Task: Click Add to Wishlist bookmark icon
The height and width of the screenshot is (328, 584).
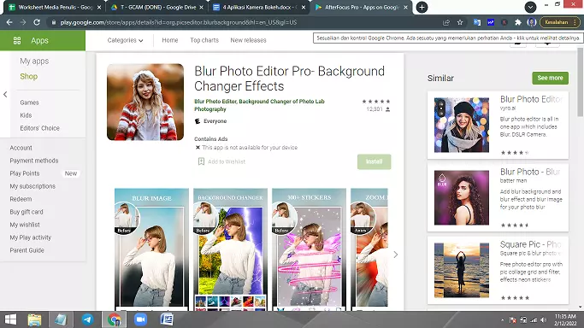Action: pos(201,161)
